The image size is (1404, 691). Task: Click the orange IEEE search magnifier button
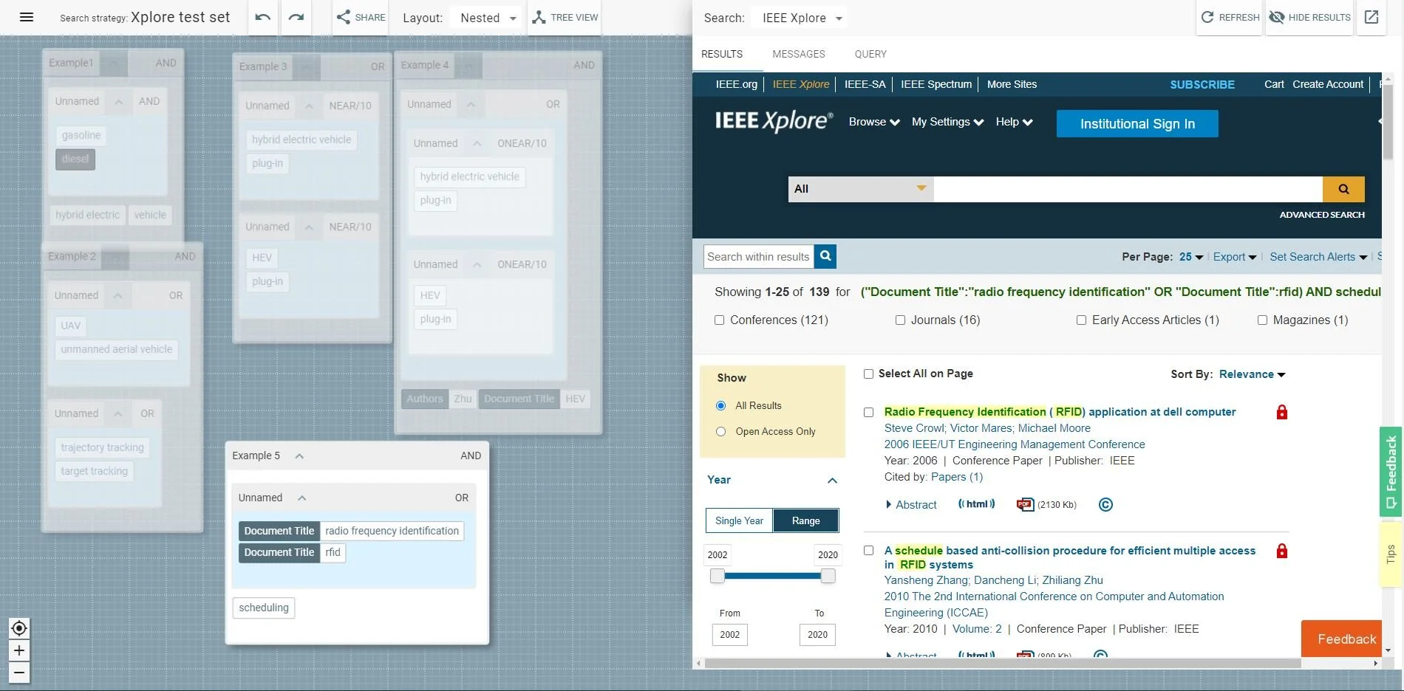[1343, 189]
